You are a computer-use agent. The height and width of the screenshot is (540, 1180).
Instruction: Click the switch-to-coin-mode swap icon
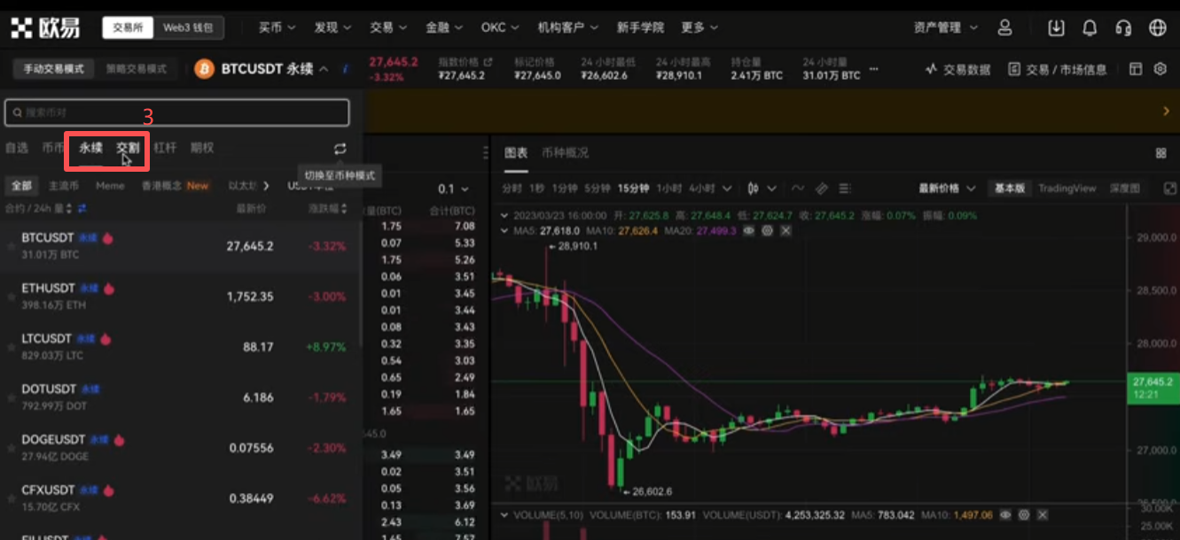coord(340,149)
